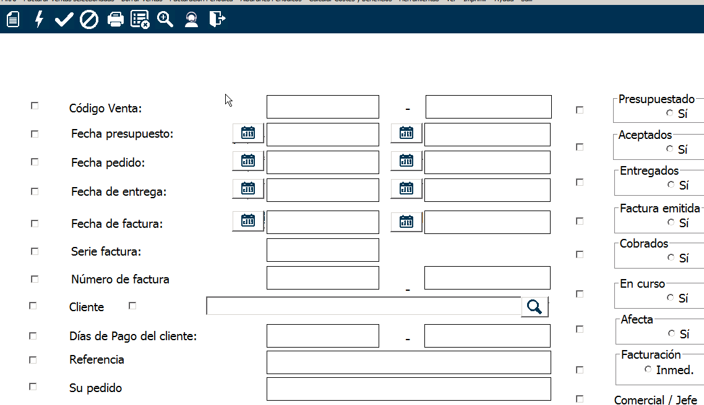
Task: Open the first calendar picker for Fecha pedido
Action: 248,161
